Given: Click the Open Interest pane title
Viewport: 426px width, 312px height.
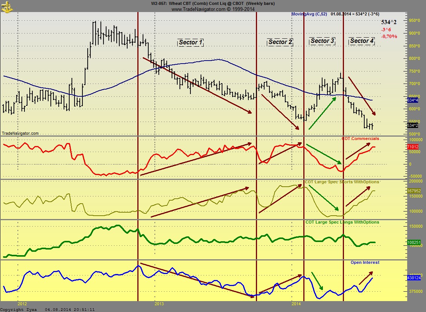Looking at the screenshot, I should pyautogui.click(x=365, y=262).
